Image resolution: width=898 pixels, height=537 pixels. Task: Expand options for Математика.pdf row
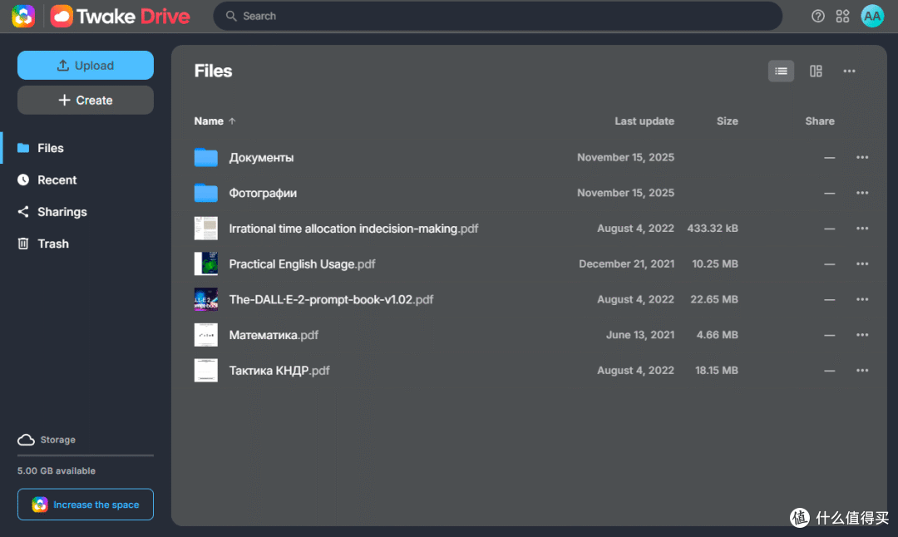coord(862,335)
